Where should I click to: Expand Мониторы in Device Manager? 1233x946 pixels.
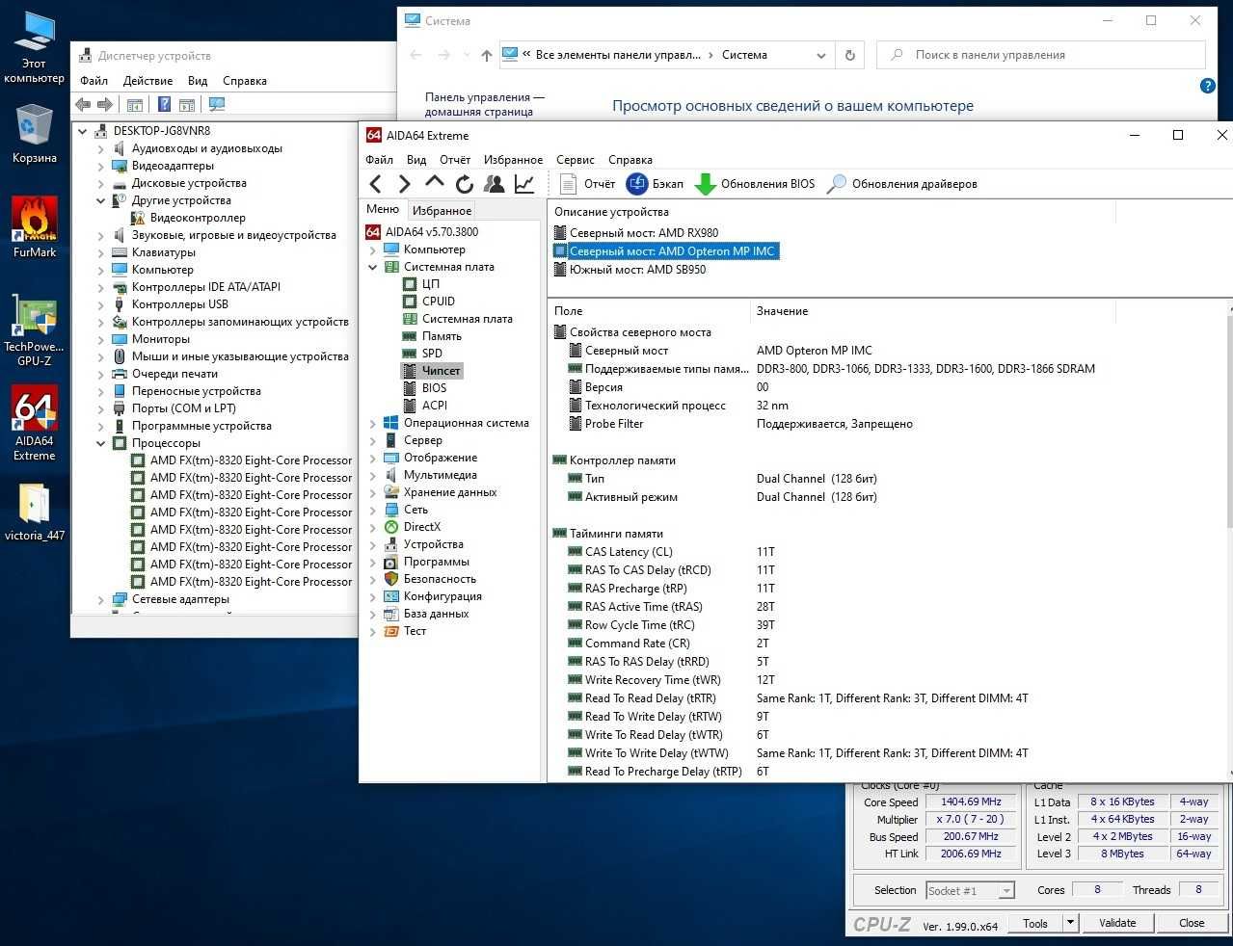101,339
